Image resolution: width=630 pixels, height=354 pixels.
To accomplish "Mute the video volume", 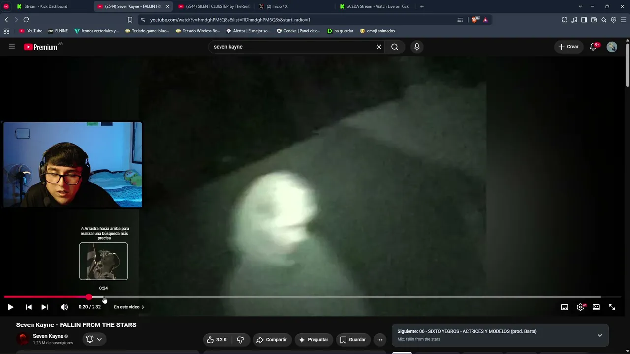I will tap(64, 307).
